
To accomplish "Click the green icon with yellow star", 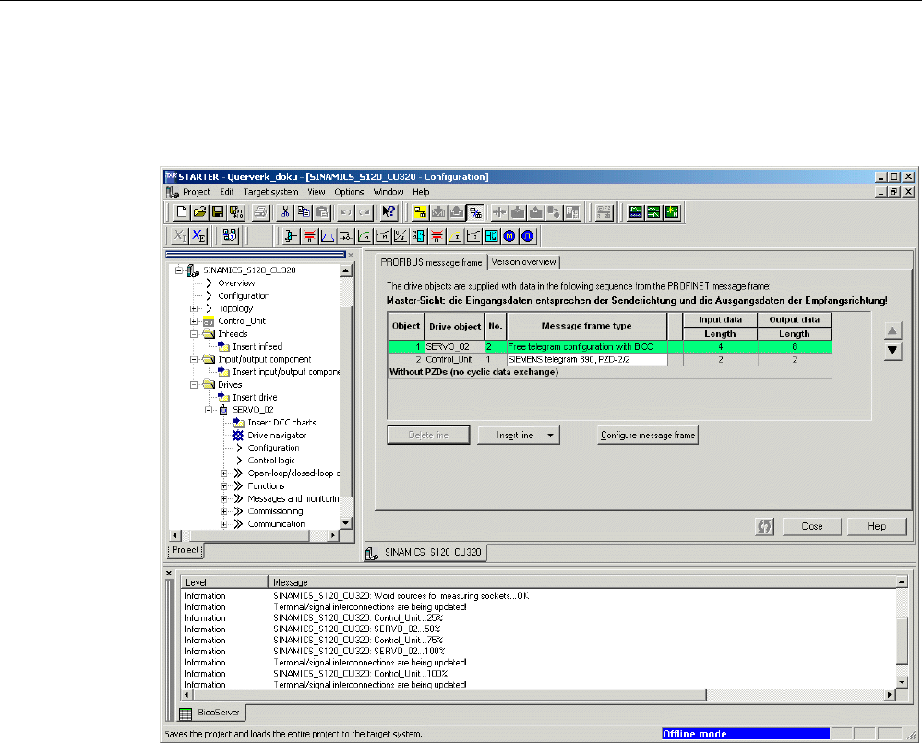I will click(672, 212).
